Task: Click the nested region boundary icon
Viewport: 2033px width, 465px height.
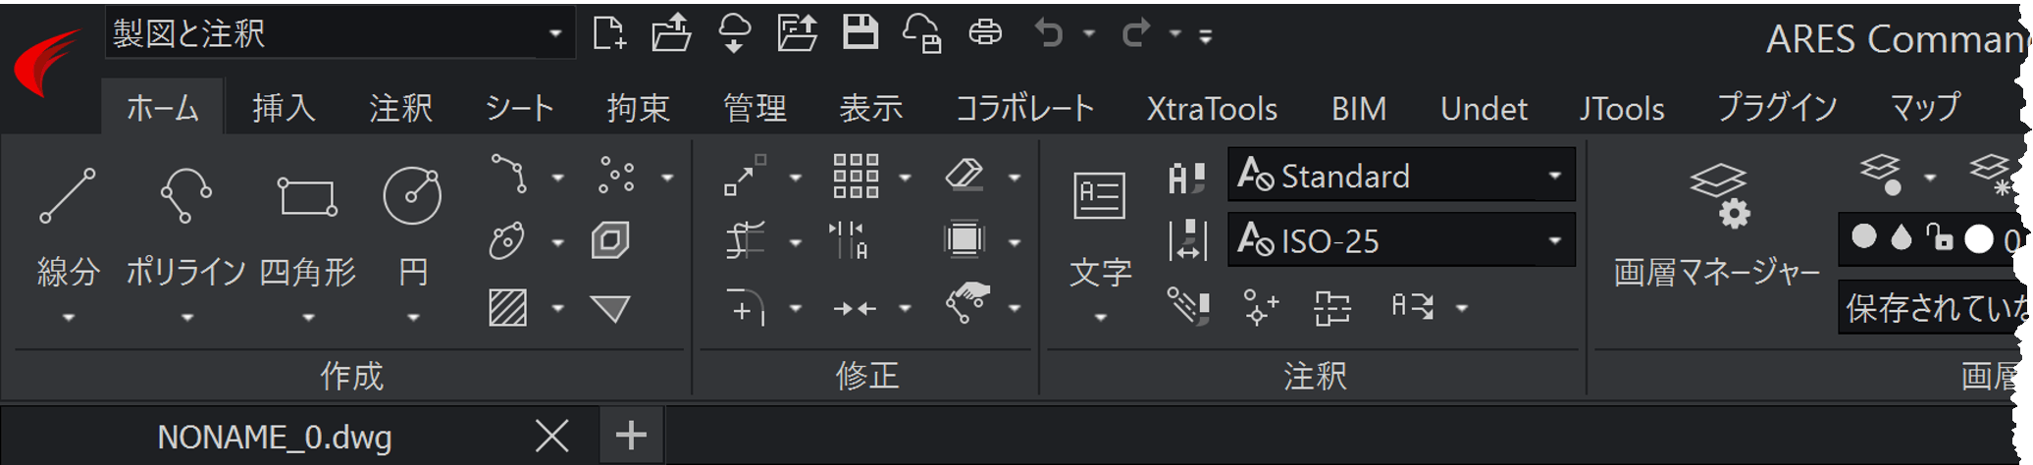Action: pos(610,240)
